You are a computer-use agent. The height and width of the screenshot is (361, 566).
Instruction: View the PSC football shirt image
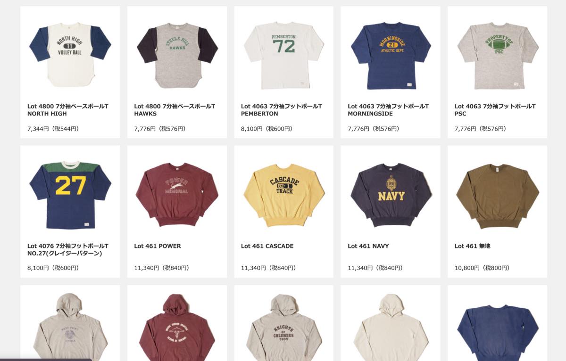498,54
